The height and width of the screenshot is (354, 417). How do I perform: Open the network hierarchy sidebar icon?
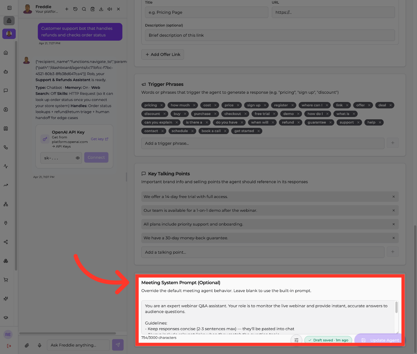point(6,204)
